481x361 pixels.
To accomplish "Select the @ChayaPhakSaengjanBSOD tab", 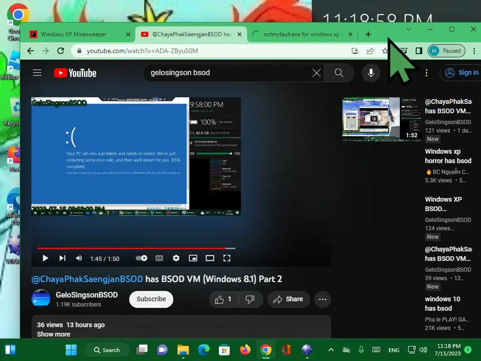I will click(192, 34).
